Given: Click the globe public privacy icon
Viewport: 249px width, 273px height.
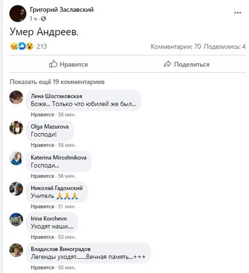Looking at the screenshot, I should 43,18.
